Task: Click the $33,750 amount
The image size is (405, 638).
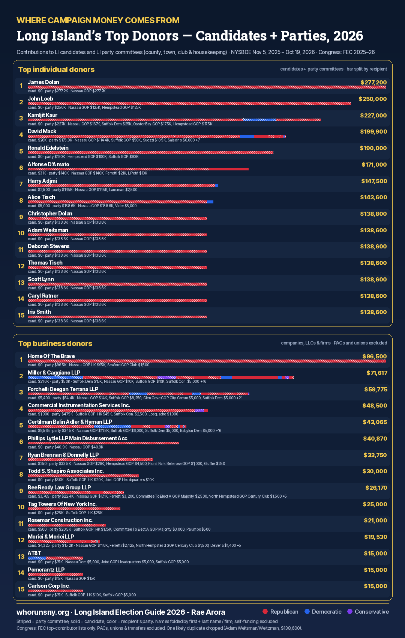Action: pyautogui.click(x=375, y=455)
